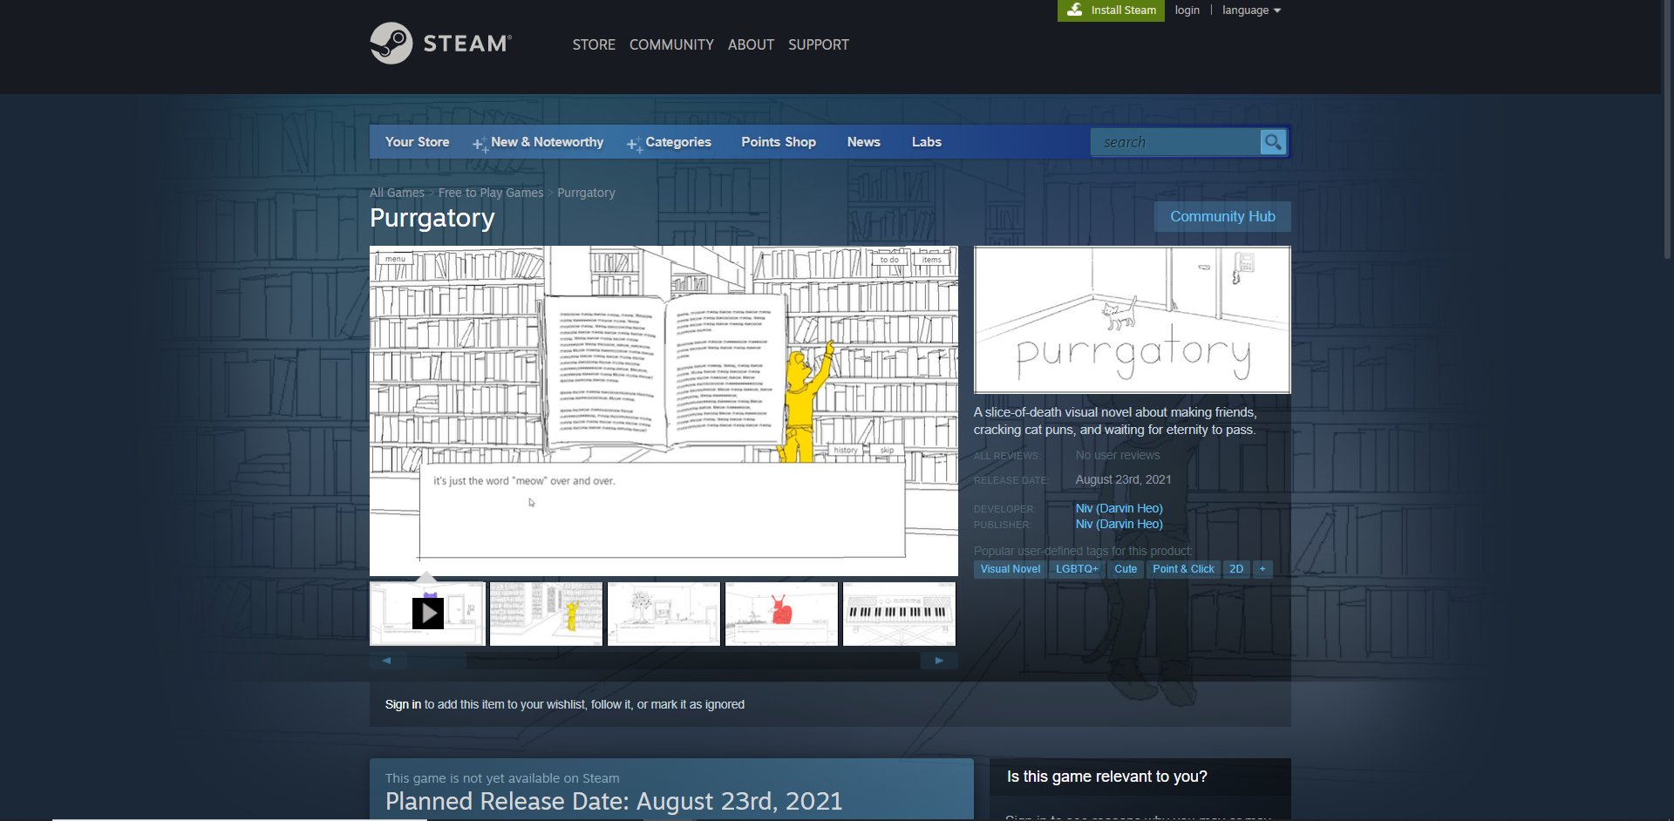Click the Sign in link
This screenshot has height=821, width=1674.
click(x=403, y=704)
